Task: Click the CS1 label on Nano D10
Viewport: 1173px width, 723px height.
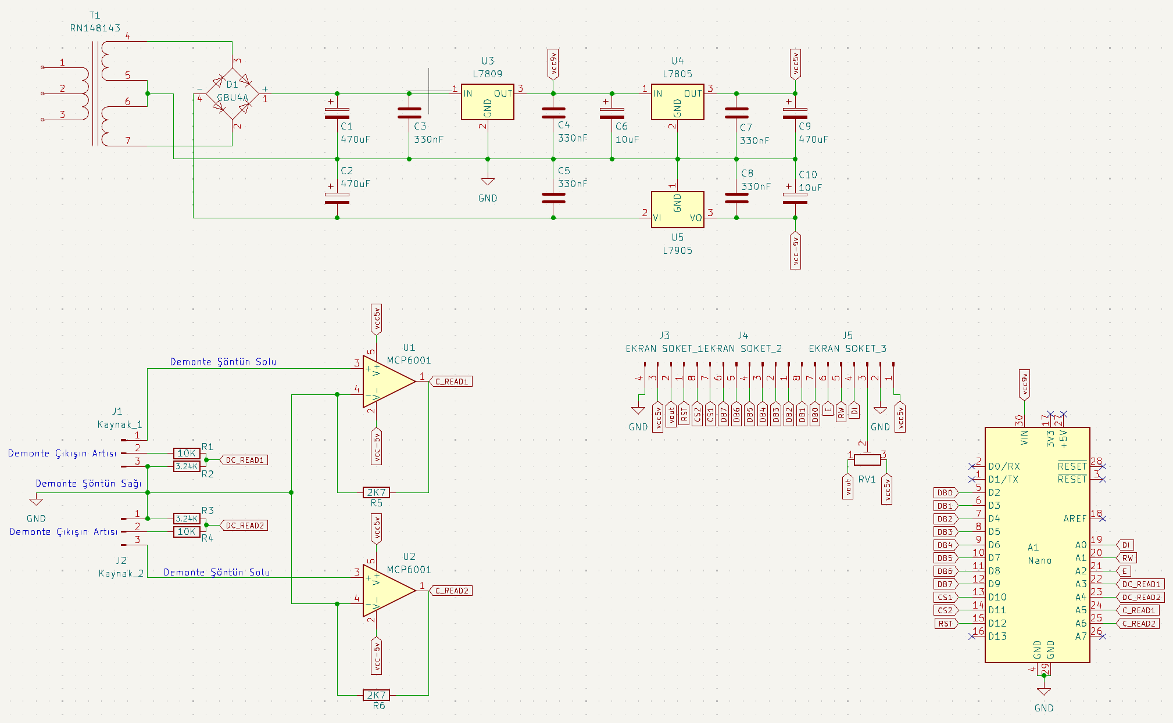Action: click(x=946, y=597)
